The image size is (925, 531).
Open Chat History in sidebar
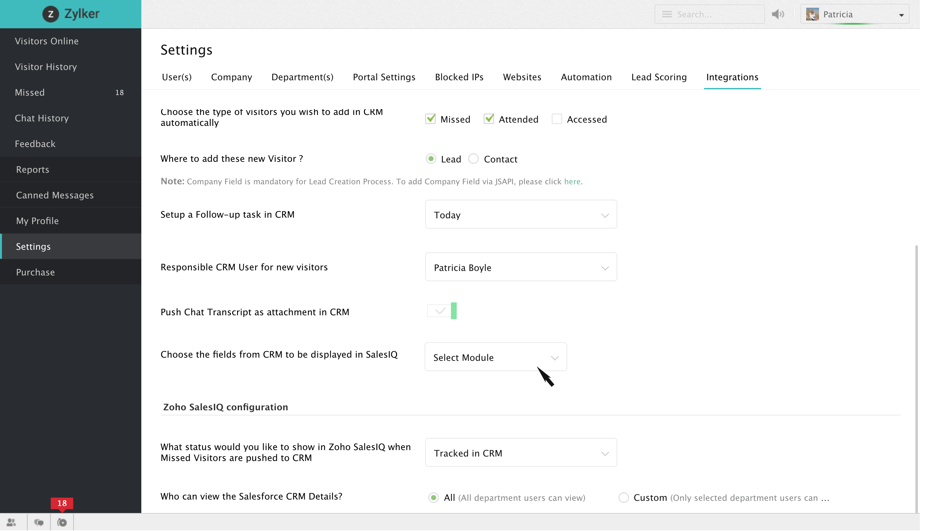pyautogui.click(x=71, y=119)
